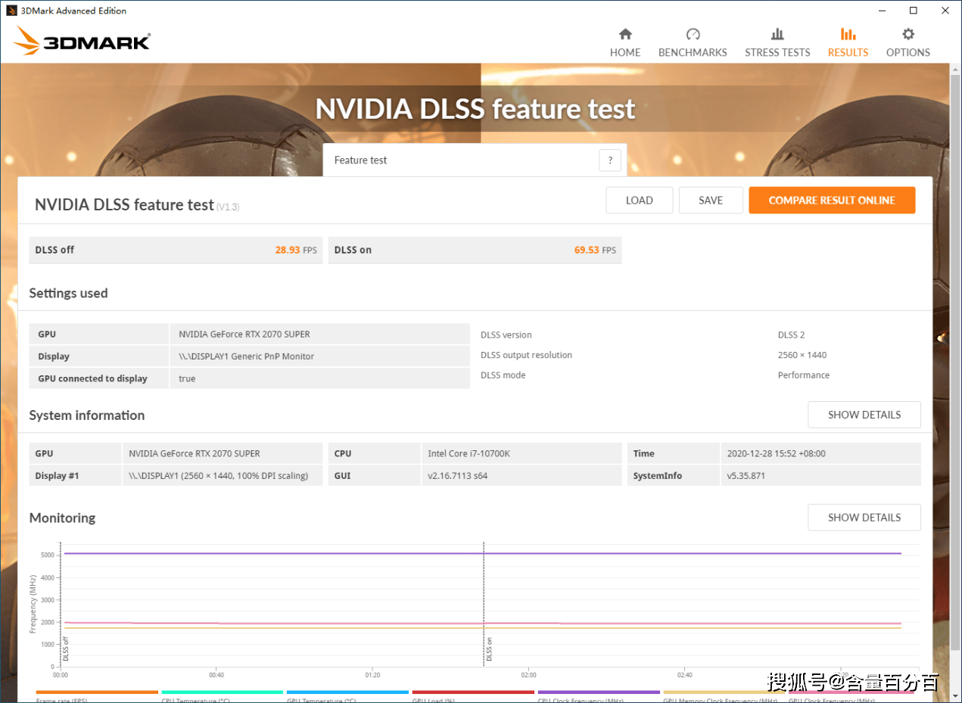
Task: Click the DLSS mode value Performance
Action: tap(804, 375)
